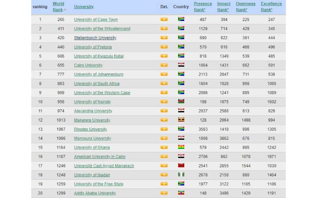Open details icon for University of Pretoria
The image size is (317, 198).
[x=164, y=47]
